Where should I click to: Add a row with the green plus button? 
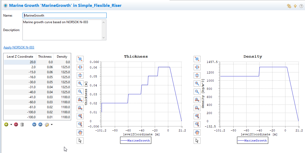[x=6, y=124]
